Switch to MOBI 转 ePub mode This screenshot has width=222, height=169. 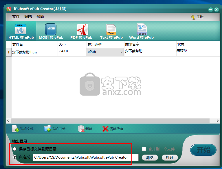[51, 31]
